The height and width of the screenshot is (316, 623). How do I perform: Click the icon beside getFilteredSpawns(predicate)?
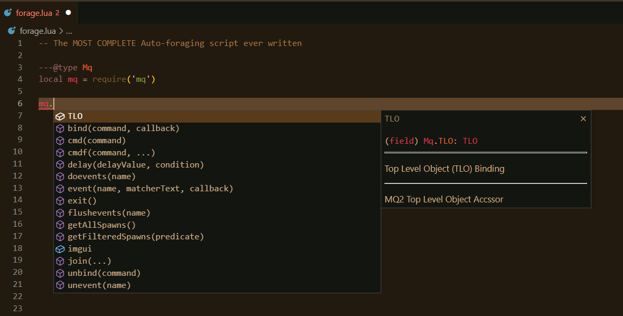tap(60, 236)
